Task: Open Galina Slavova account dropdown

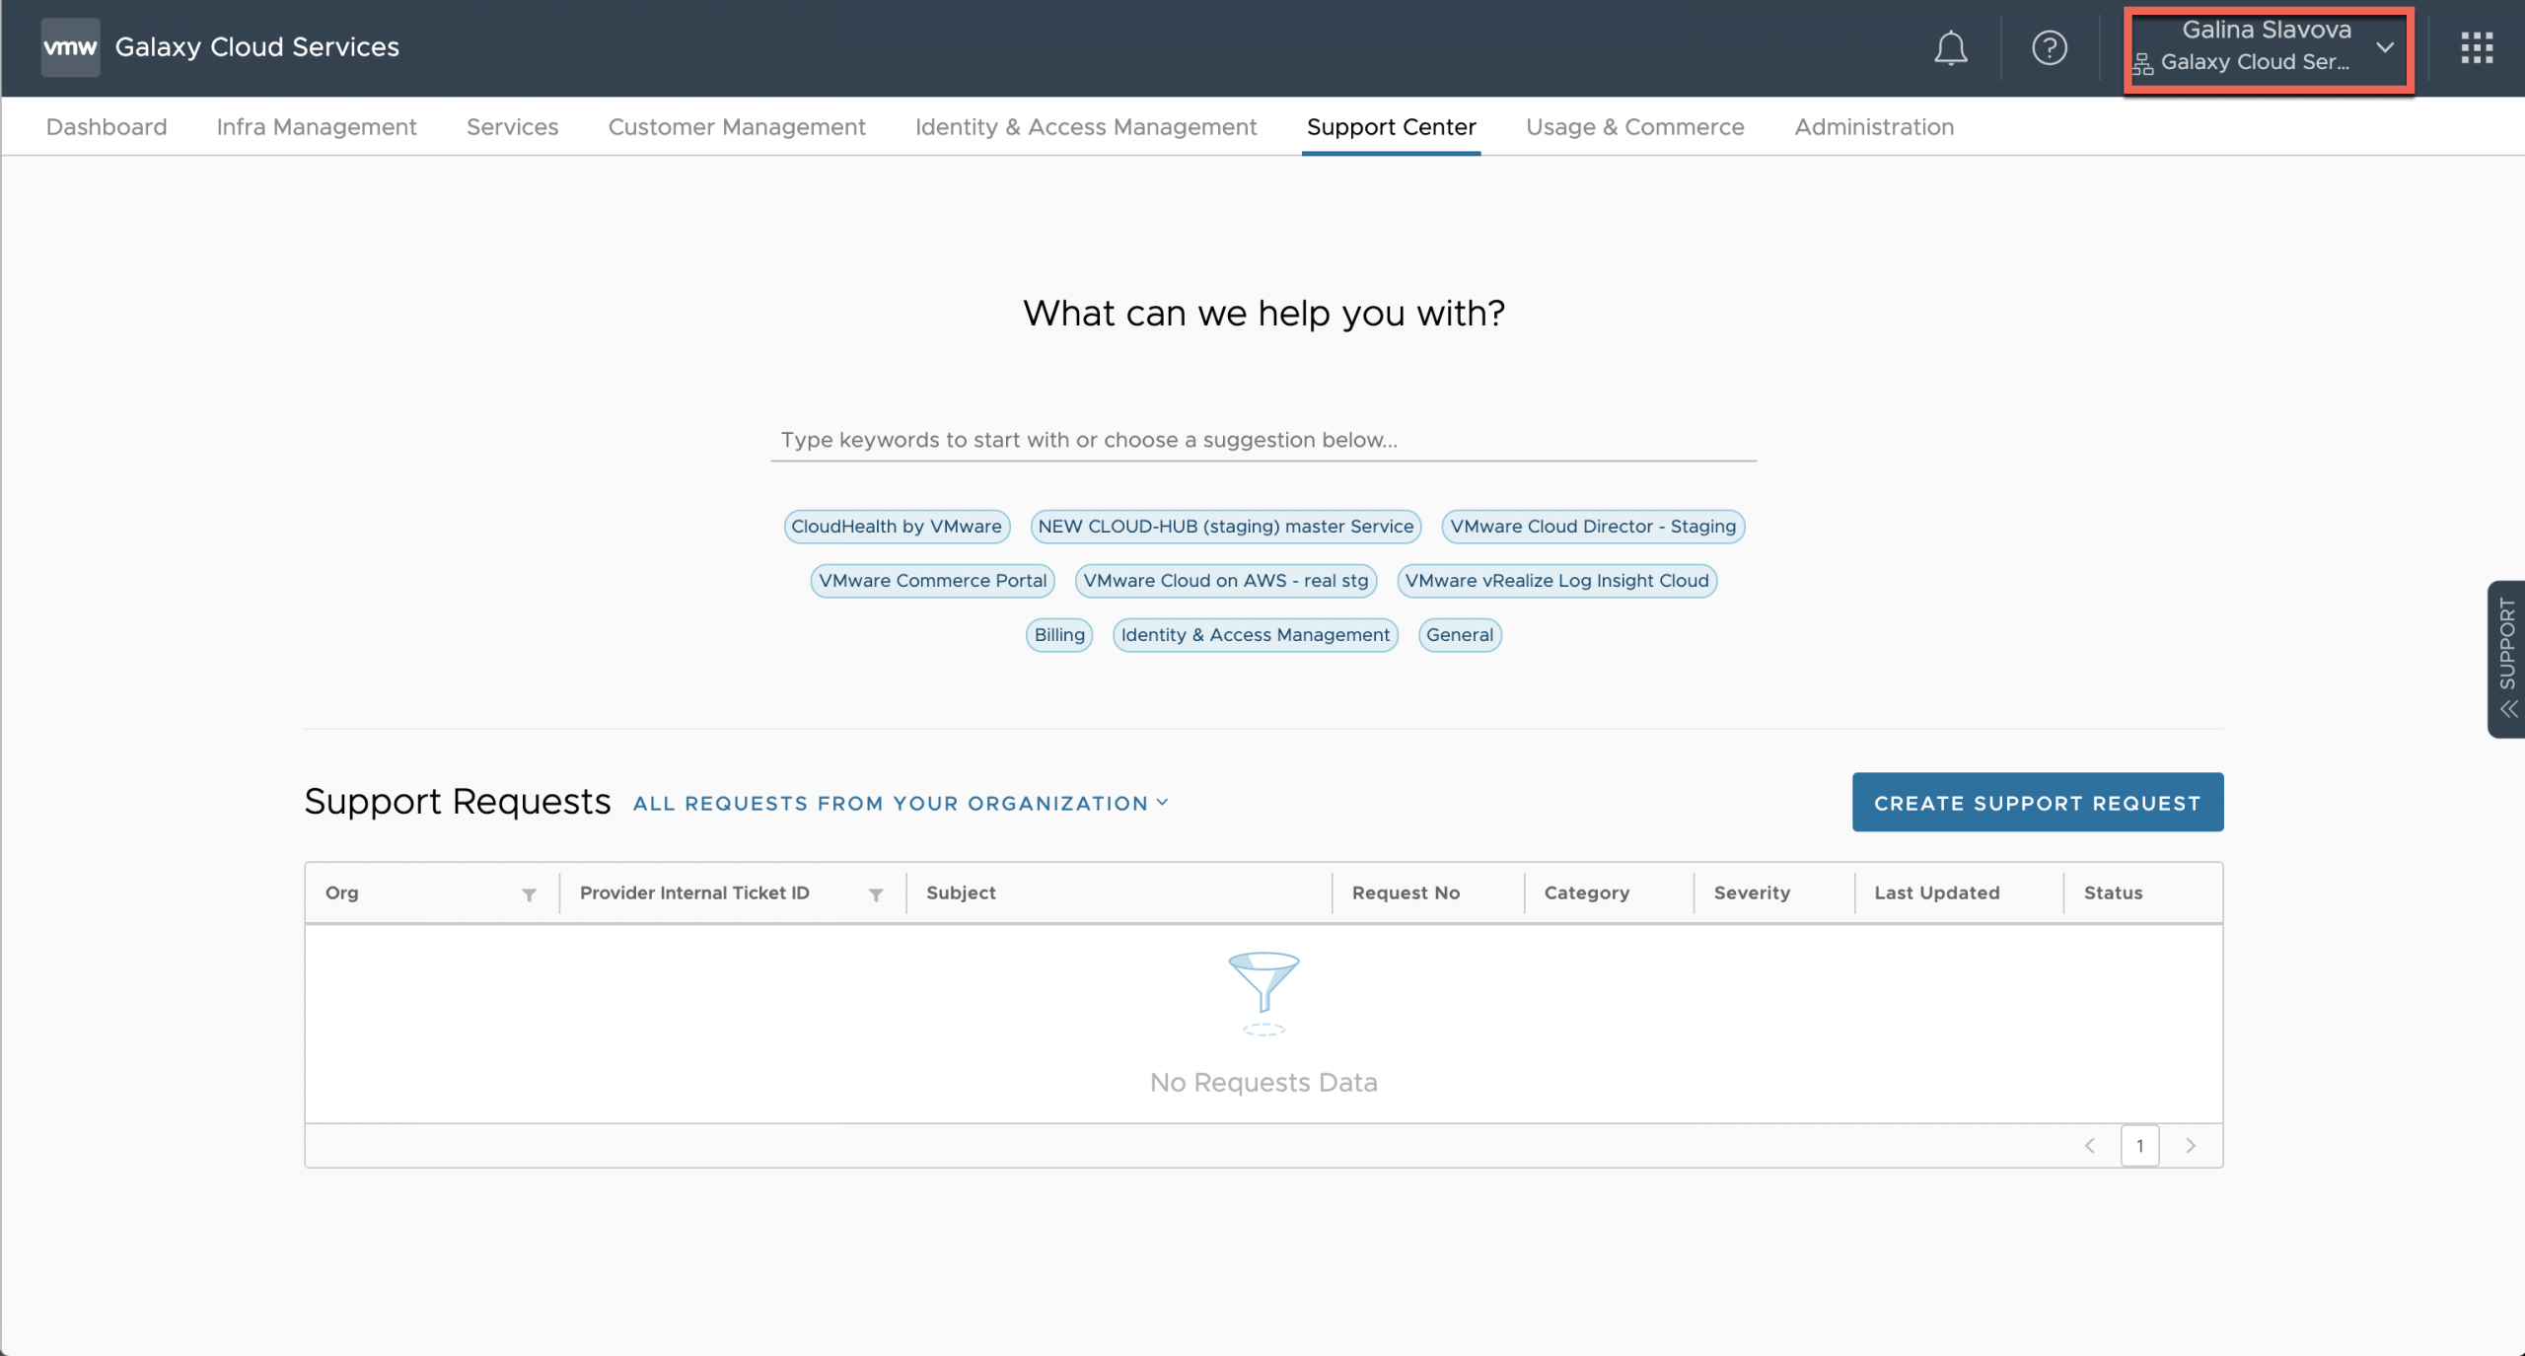Action: point(2268,47)
